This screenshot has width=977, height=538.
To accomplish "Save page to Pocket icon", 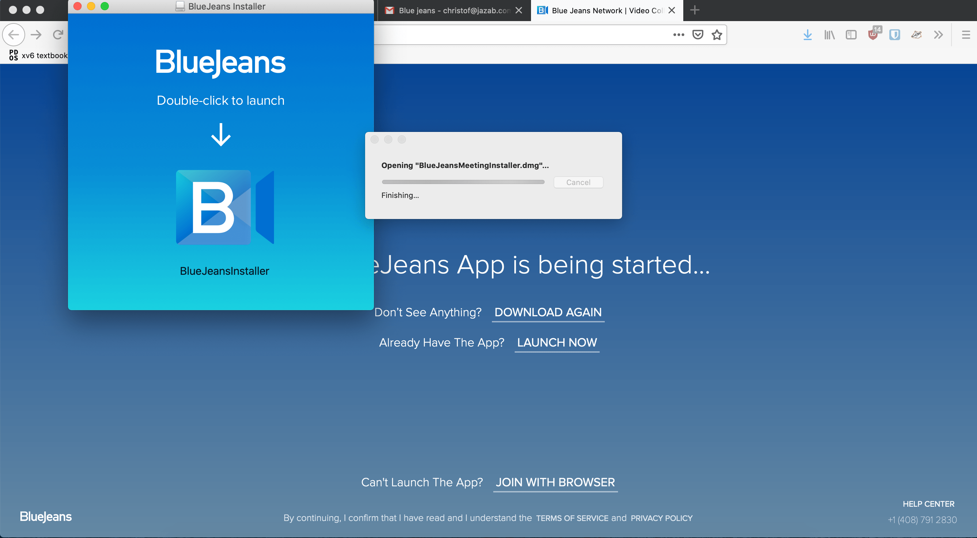I will tap(698, 35).
